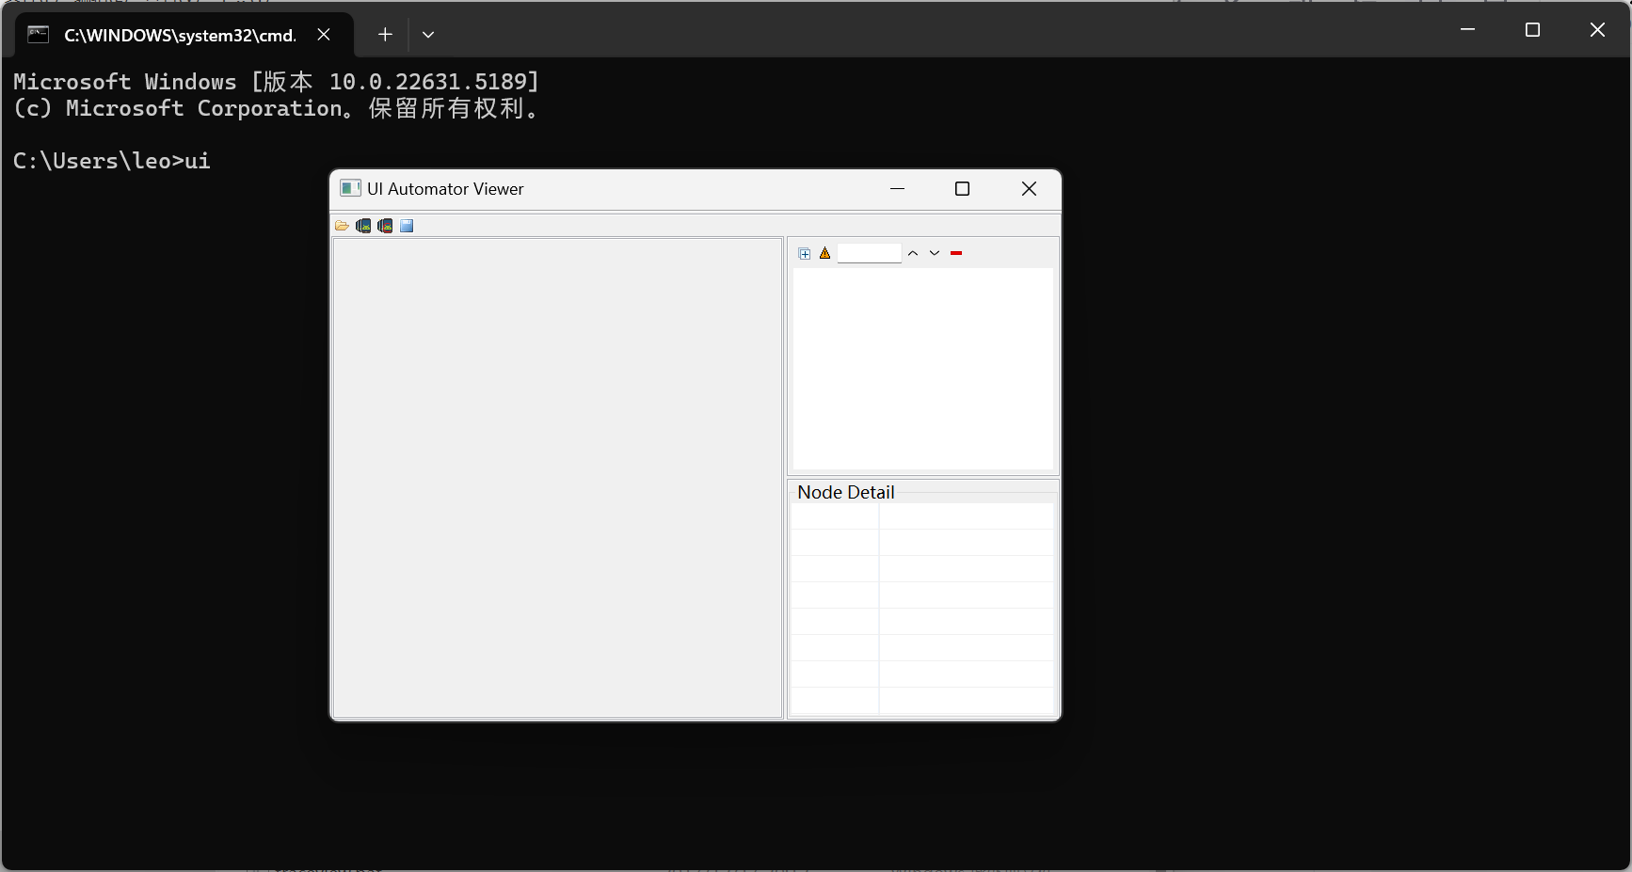Screen dimensions: 1632x872
Task: Take a screenshot with compressed hierarchy
Action: click(385, 225)
